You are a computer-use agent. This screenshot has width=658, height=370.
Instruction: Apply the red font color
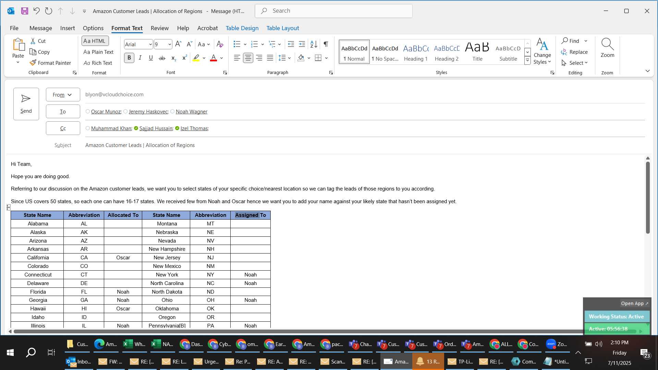click(214, 58)
